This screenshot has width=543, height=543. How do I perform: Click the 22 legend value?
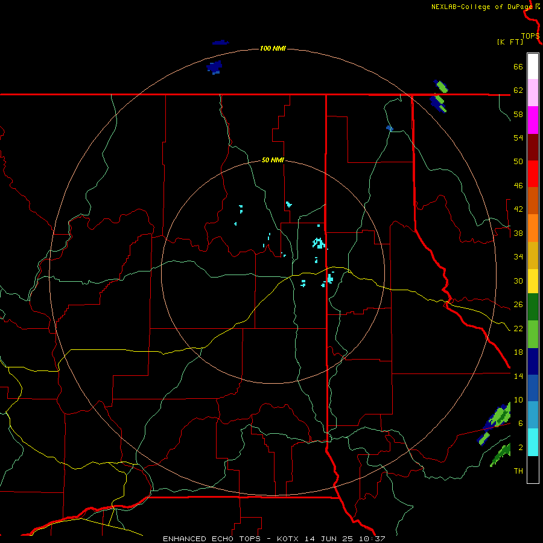pos(518,328)
